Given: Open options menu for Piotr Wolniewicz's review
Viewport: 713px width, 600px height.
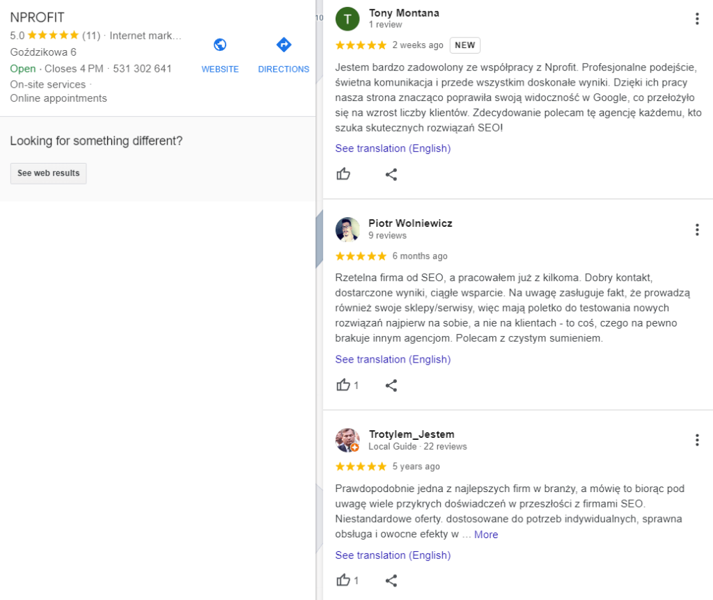Looking at the screenshot, I should click(x=697, y=230).
